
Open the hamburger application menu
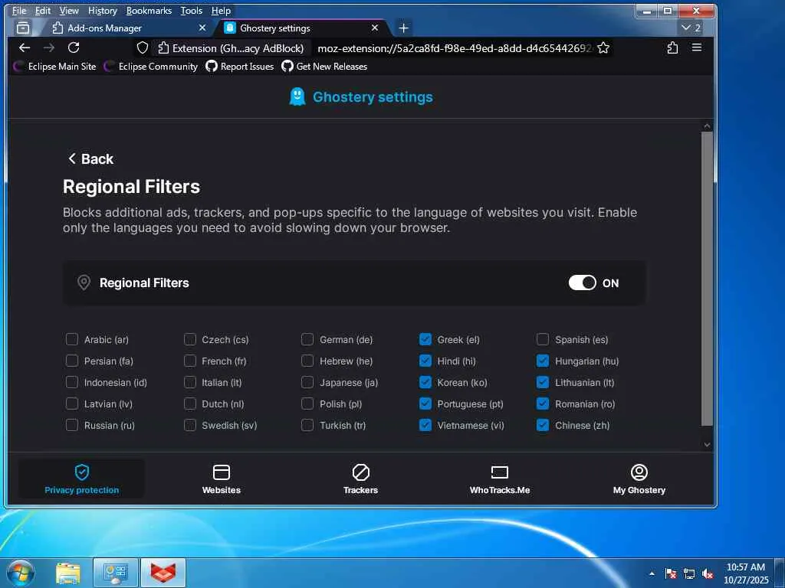pos(696,47)
